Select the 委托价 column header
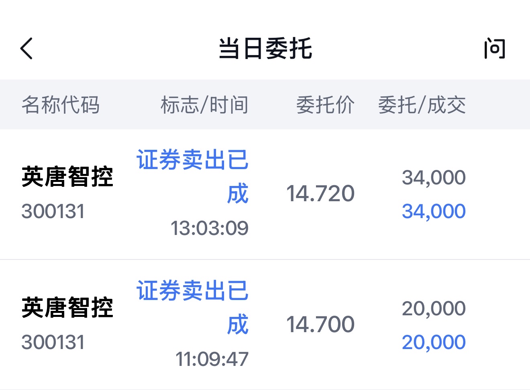530x390 pixels. [326, 105]
